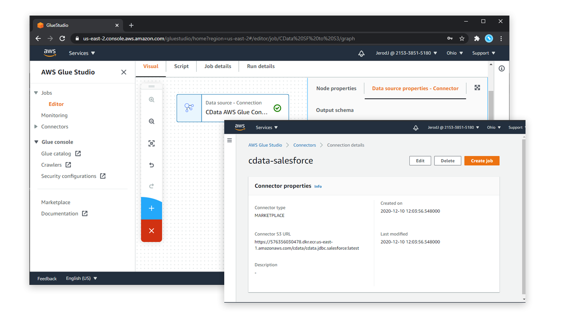Open Security configurations external link
Screen dimensions: 570x320
(x=73, y=176)
